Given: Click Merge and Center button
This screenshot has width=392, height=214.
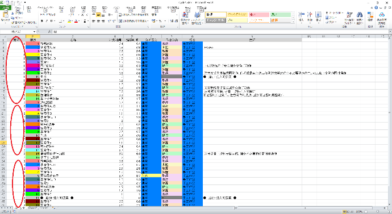Looking at the screenshot, I should (x=134, y=21).
